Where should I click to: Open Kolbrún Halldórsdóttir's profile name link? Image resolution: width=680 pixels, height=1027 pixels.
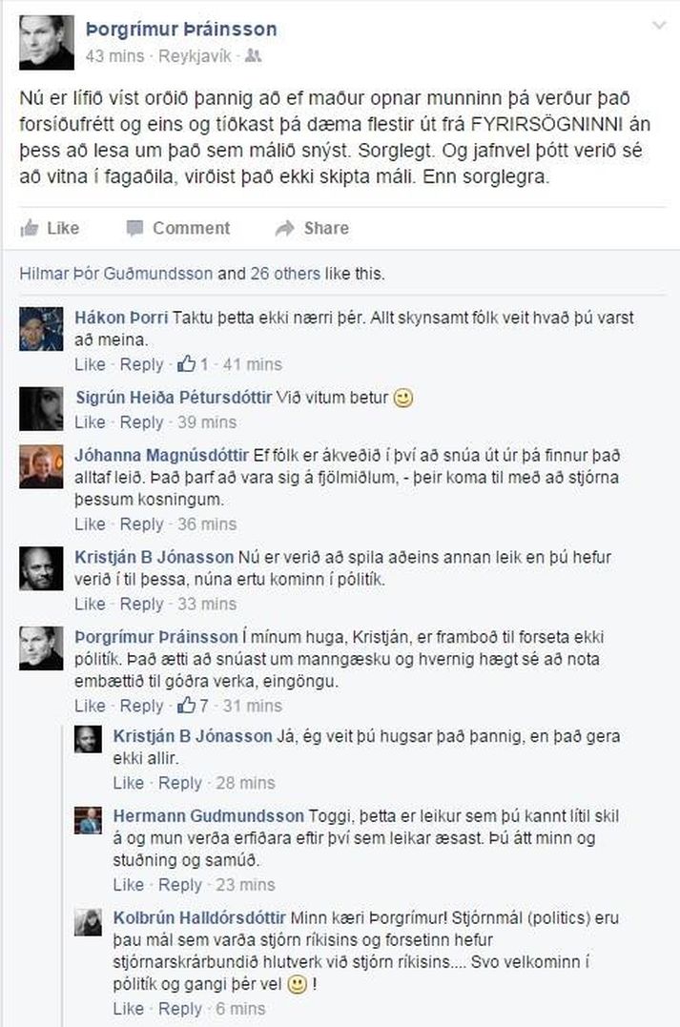tap(199, 917)
